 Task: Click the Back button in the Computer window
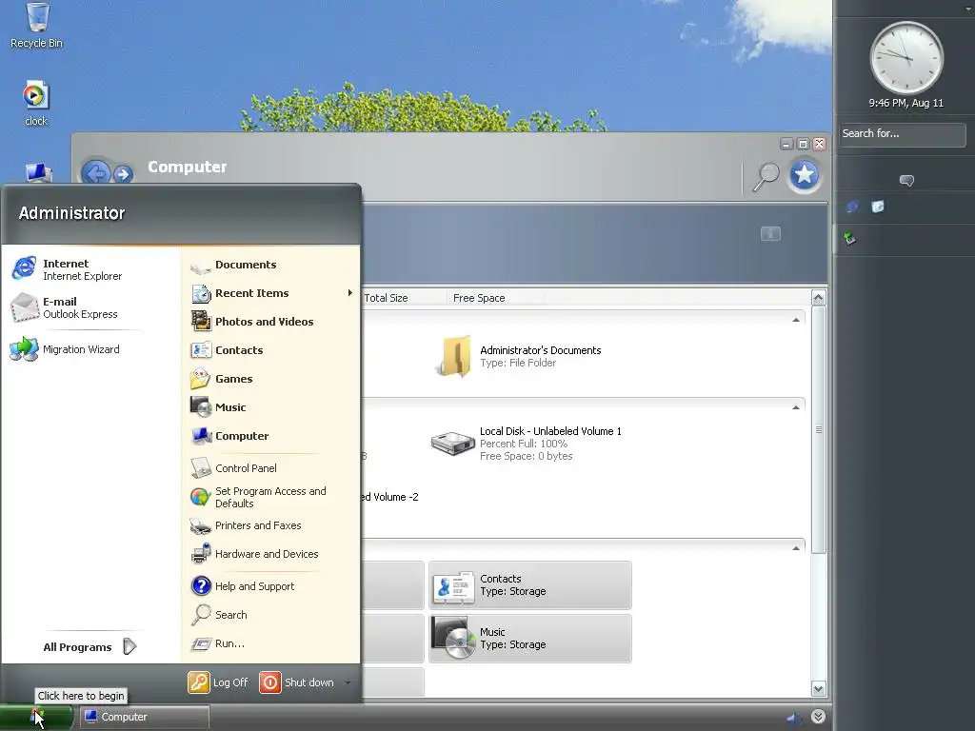tap(96, 173)
